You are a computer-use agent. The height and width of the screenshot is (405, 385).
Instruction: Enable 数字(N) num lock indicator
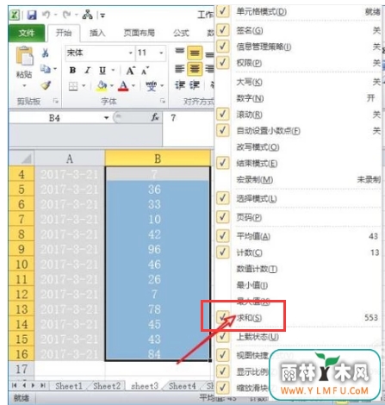[299, 98]
